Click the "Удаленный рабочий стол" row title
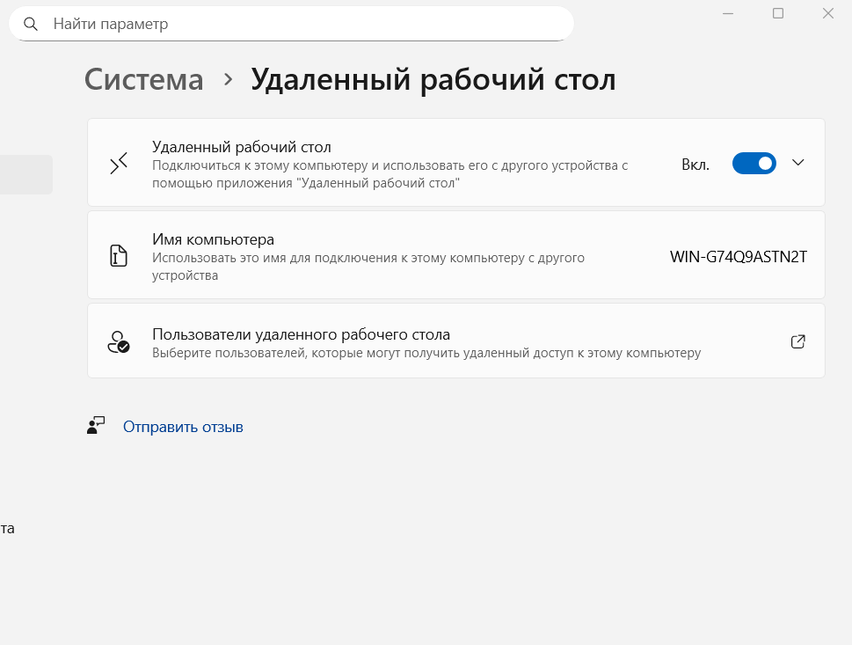This screenshot has height=645, width=852. (241, 147)
